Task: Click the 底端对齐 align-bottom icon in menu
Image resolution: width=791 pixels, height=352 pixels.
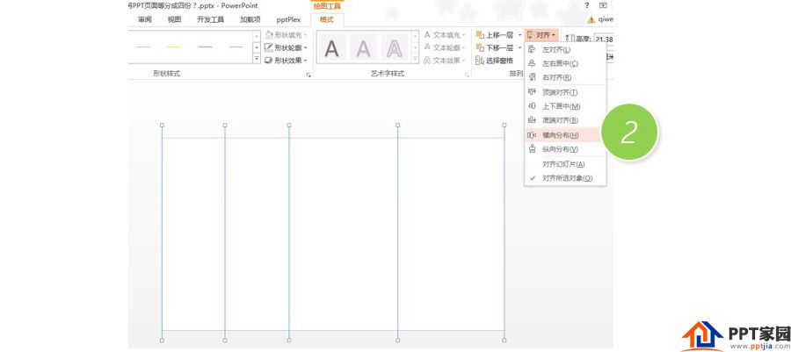Action: click(x=532, y=120)
